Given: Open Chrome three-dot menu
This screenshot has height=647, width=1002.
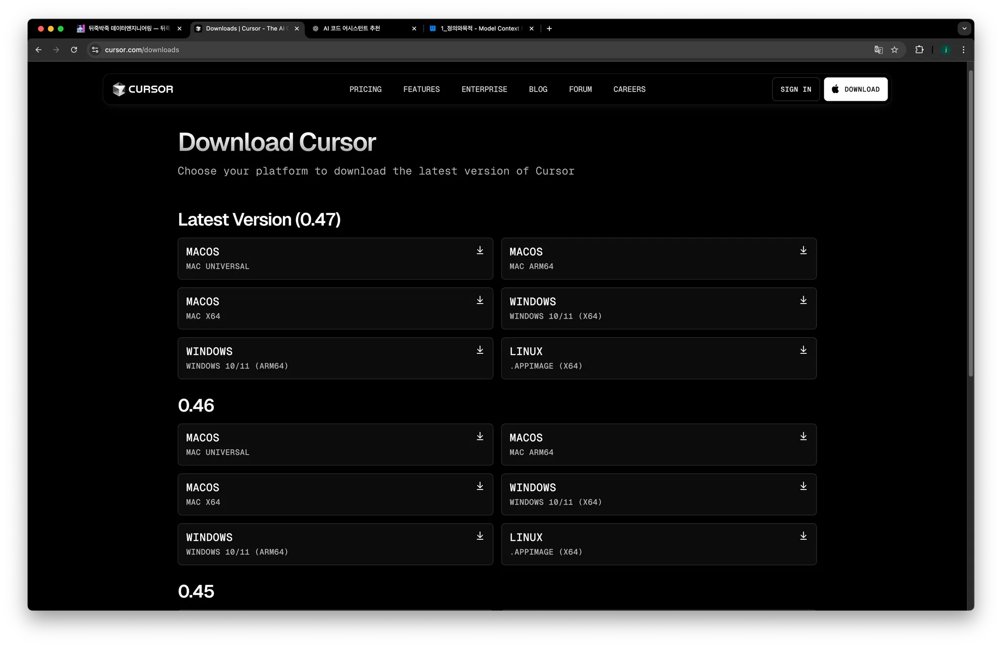Looking at the screenshot, I should 963,49.
